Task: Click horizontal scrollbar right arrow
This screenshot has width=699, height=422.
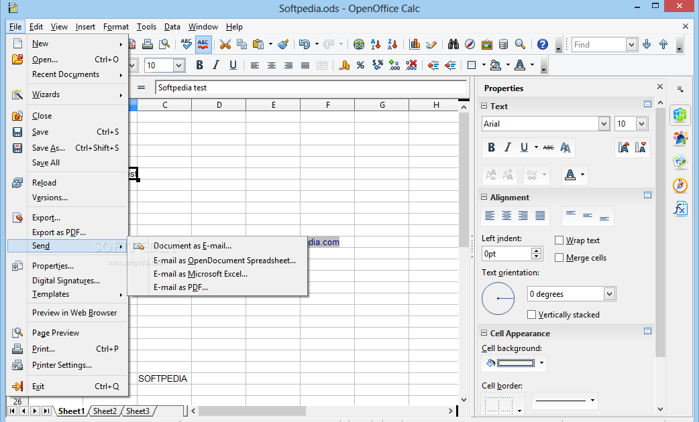Action: point(451,411)
